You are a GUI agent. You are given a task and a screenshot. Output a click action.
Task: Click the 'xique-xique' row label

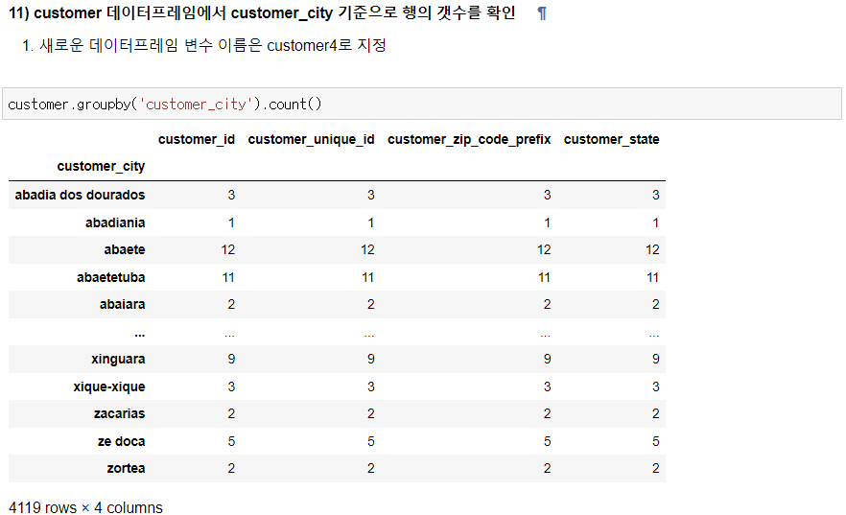(109, 386)
